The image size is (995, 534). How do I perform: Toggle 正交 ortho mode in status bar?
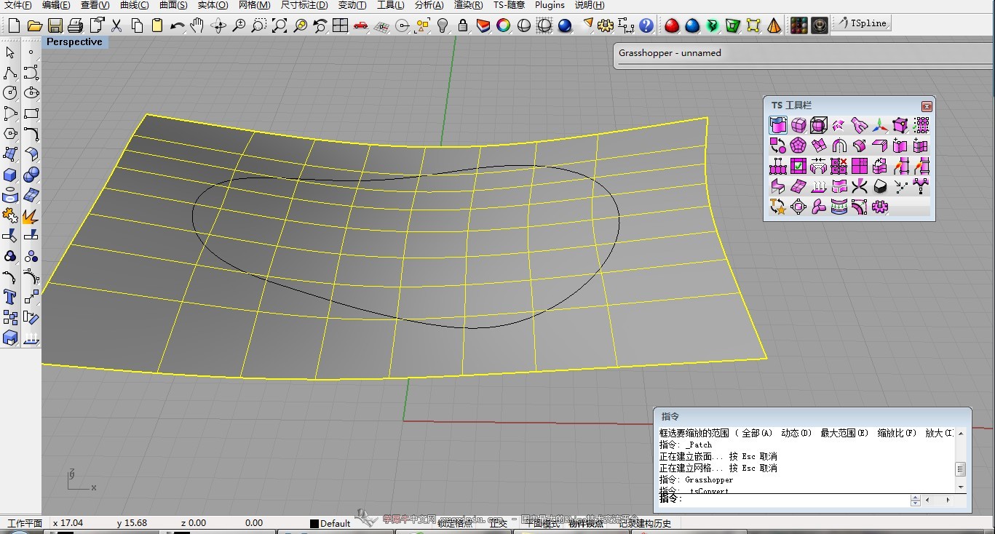pyautogui.click(x=499, y=523)
